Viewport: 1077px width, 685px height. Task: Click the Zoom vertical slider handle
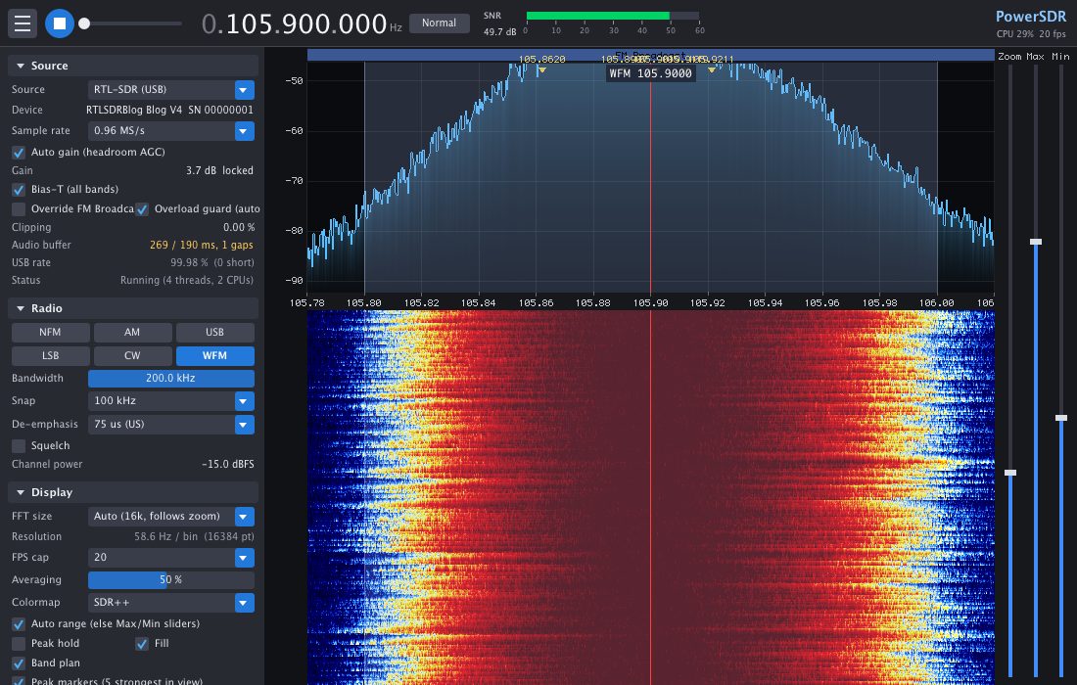[1010, 473]
